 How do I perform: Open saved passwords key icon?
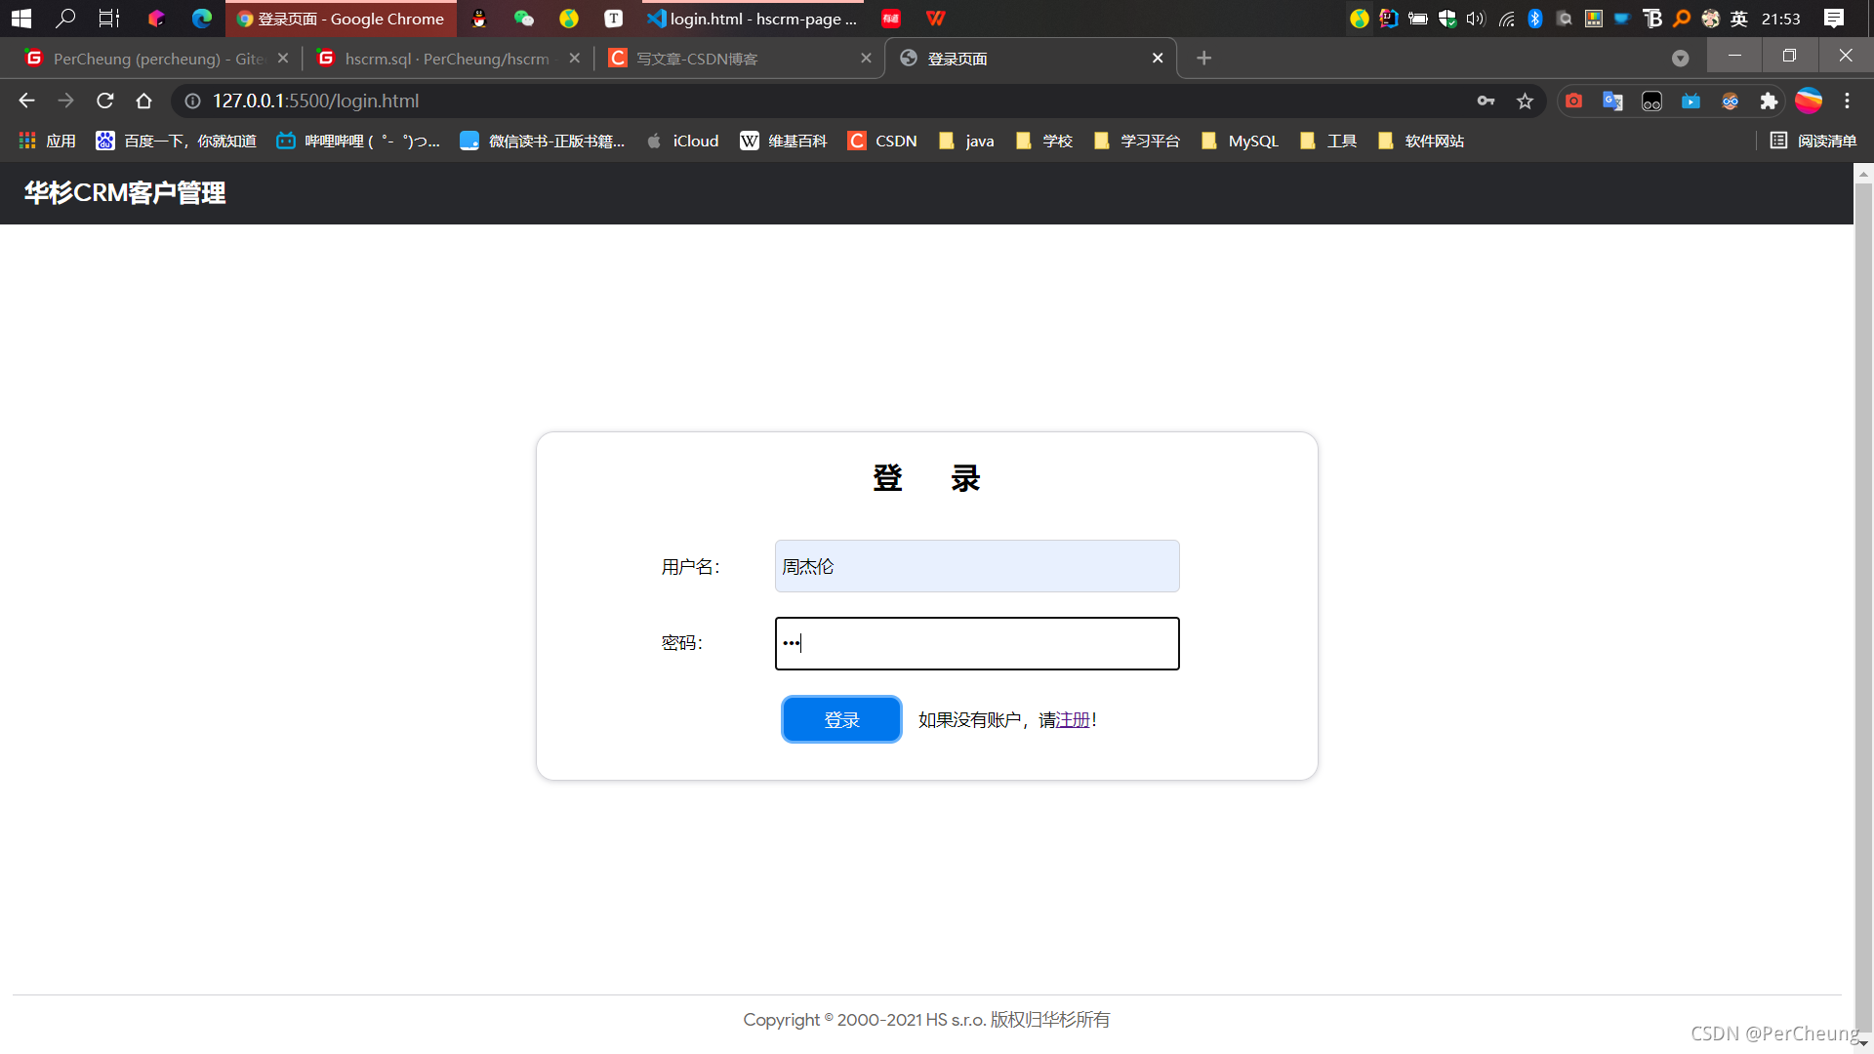[x=1486, y=101]
